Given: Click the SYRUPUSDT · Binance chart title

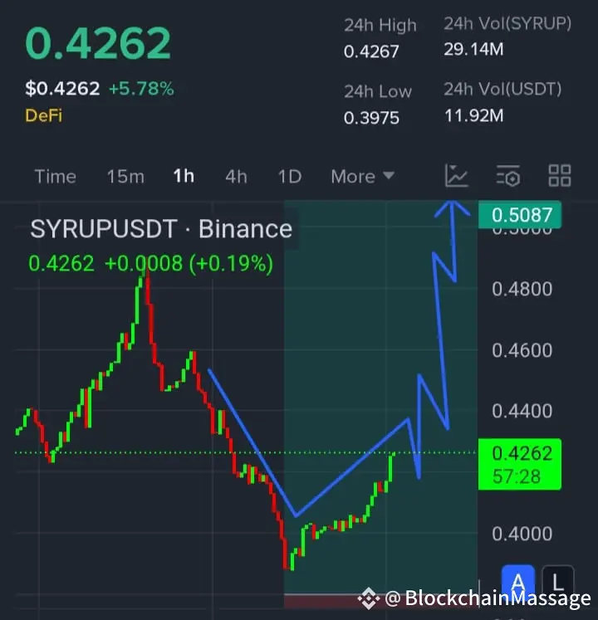Looking at the screenshot, I should coord(161,229).
